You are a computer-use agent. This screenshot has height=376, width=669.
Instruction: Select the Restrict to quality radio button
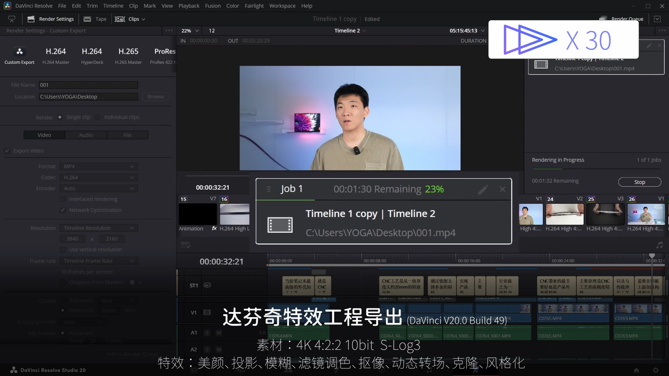(x=63, y=310)
